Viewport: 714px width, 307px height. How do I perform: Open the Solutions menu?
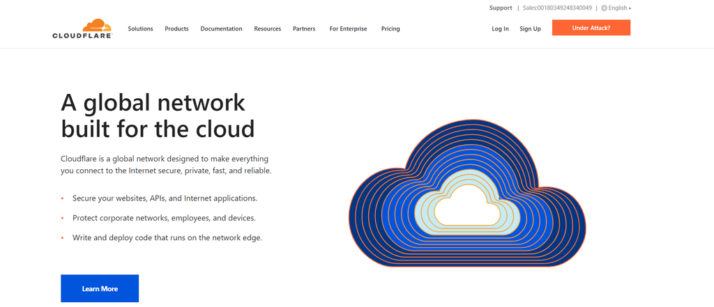click(x=140, y=29)
